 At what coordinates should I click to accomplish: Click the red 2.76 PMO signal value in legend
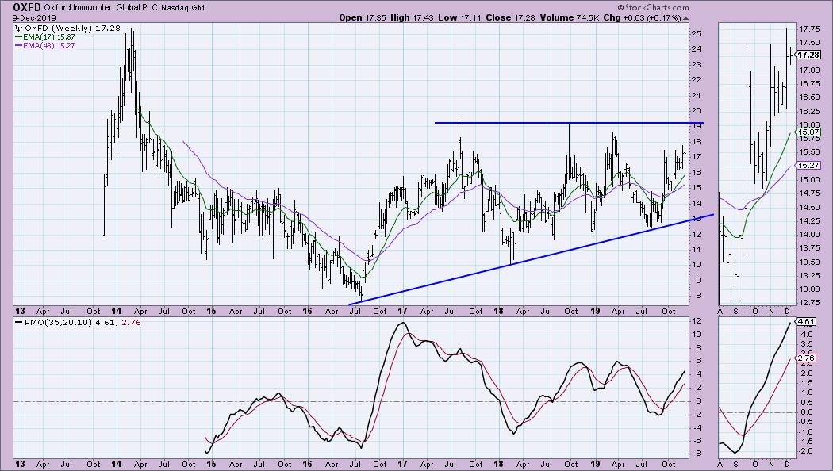pyautogui.click(x=131, y=322)
